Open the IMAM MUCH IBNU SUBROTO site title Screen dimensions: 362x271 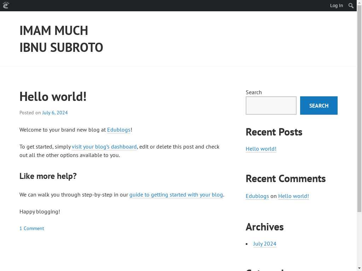(61, 39)
